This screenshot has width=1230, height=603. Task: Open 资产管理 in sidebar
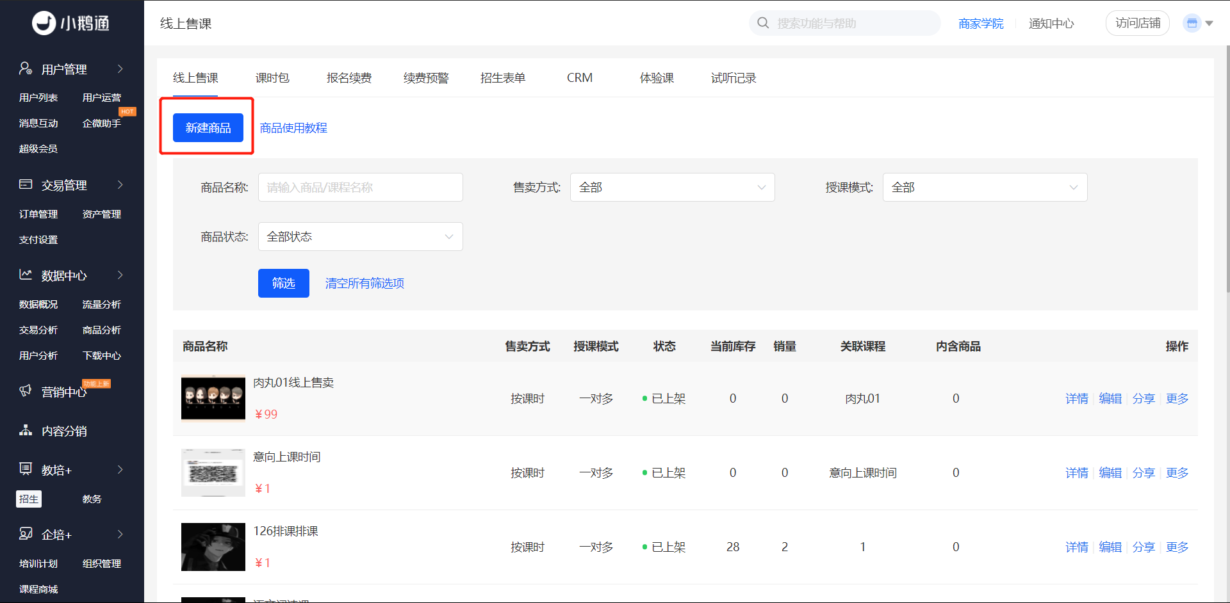[102, 214]
